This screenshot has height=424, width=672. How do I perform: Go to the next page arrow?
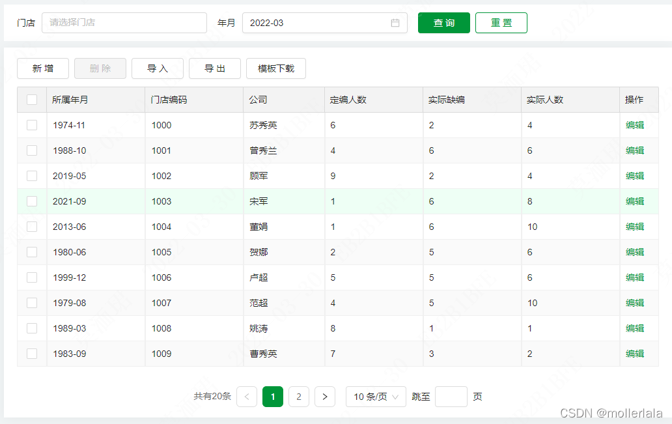click(325, 397)
